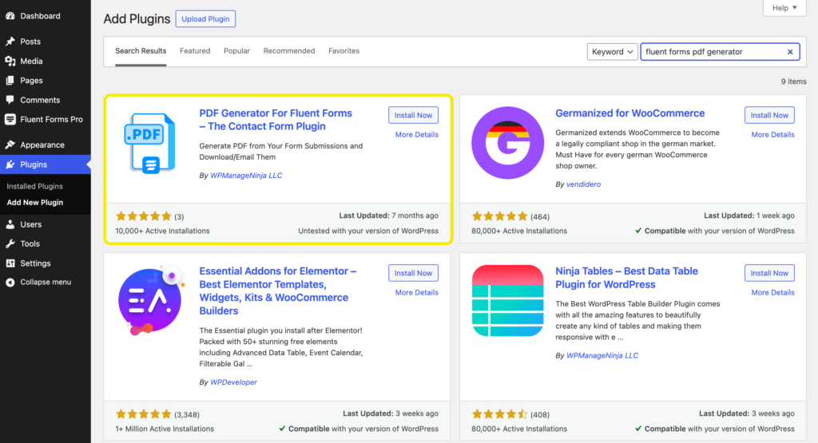Open More Details for Ninja Tables
The image size is (818, 443).
(x=772, y=292)
